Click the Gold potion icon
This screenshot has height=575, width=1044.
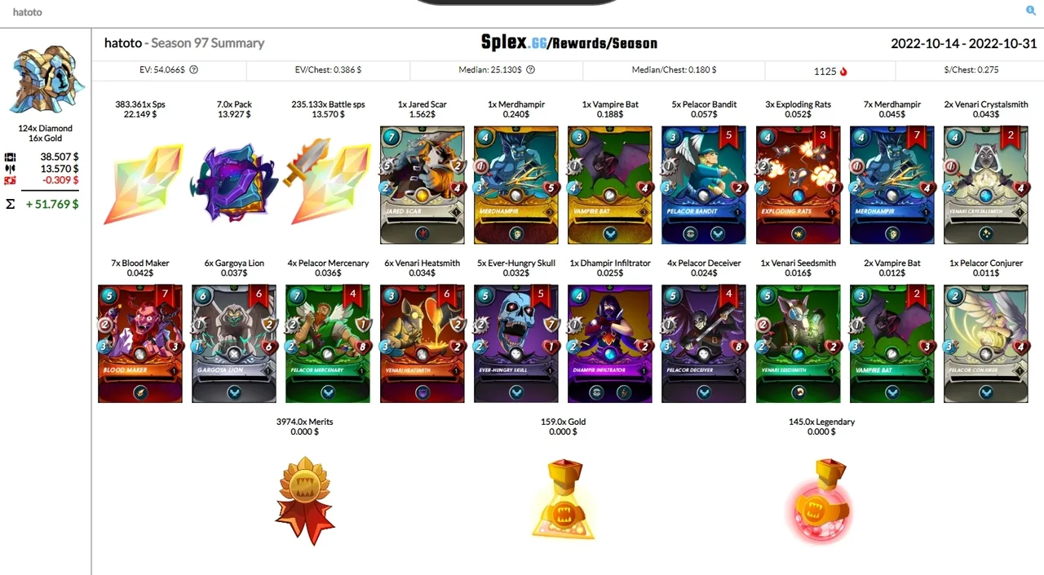(x=564, y=499)
